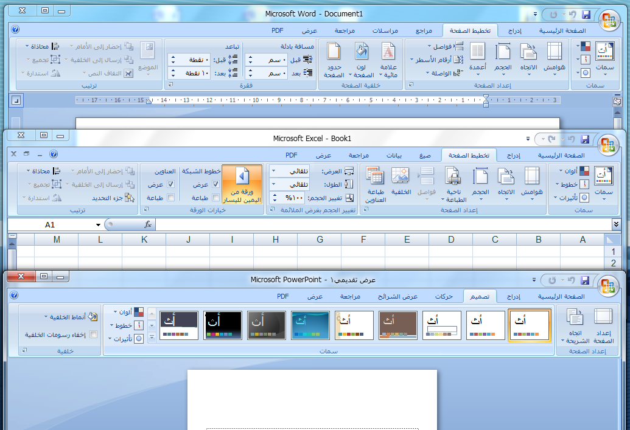Toggle Excel's sheet right-to-left (ورقة من اليمين لليسار) button
Image resolution: width=630 pixels, height=430 pixels.
242,185
